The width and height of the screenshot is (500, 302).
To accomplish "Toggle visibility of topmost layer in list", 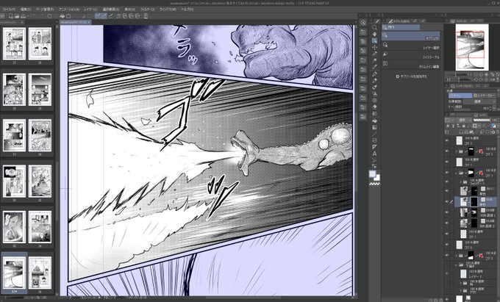I will click(x=446, y=140).
